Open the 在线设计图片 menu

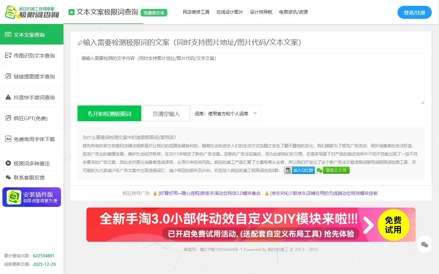pyautogui.click(x=230, y=12)
